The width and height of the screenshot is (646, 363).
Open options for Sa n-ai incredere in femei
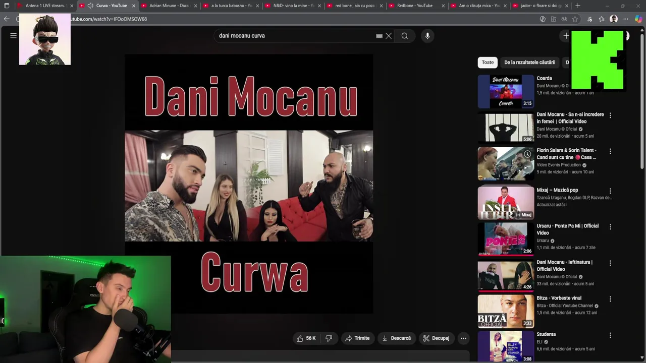click(610, 115)
